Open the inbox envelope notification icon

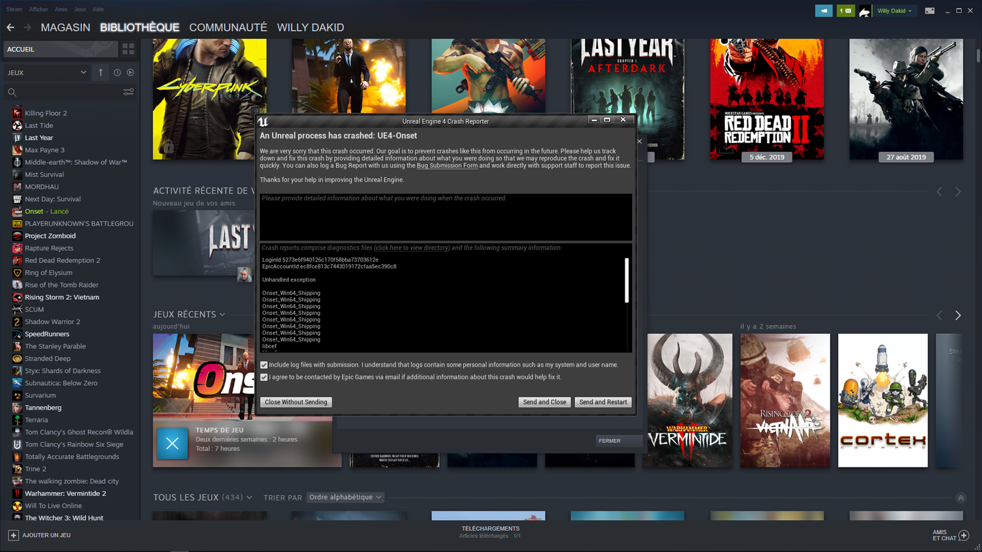pyautogui.click(x=846, y=11)
